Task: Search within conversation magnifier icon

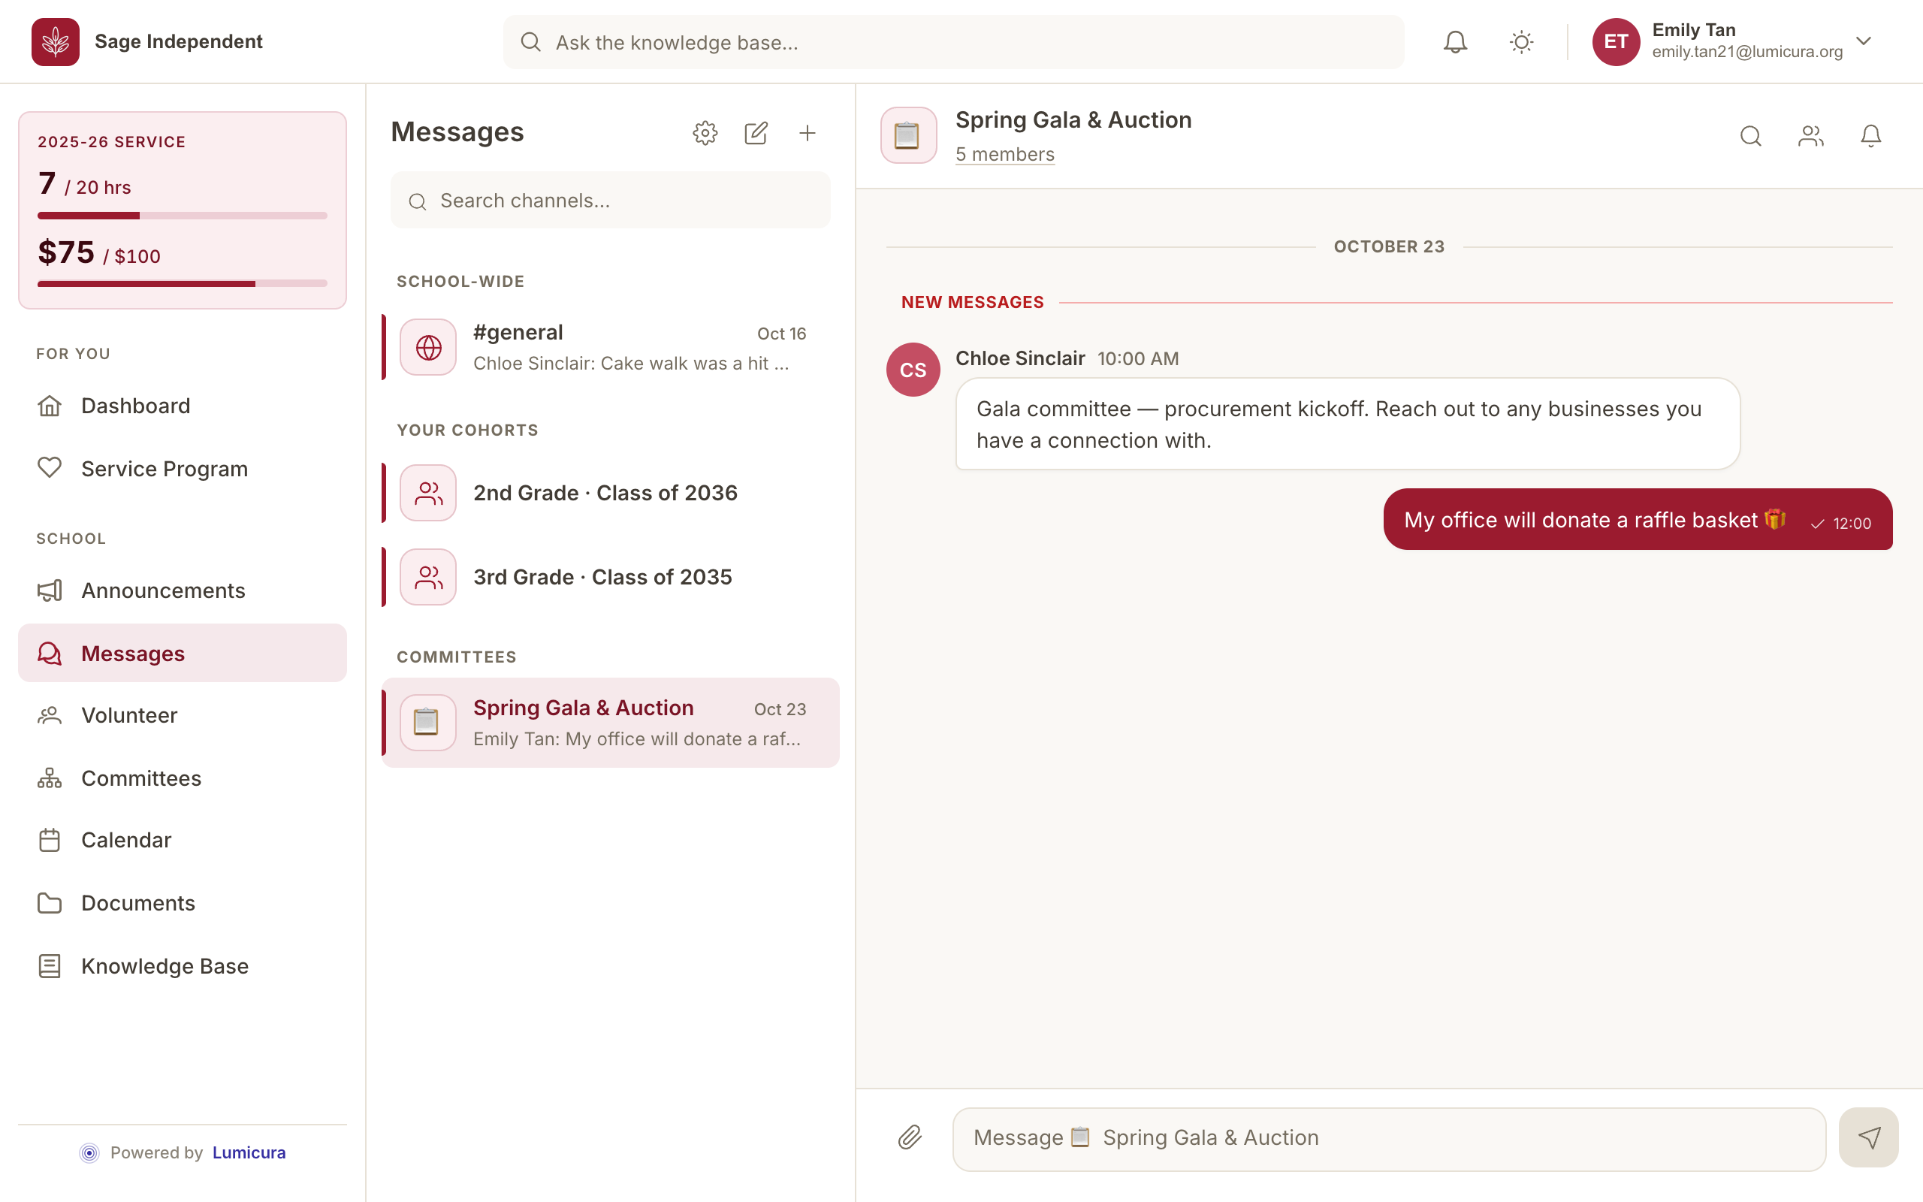Action: pos(1750,136)
